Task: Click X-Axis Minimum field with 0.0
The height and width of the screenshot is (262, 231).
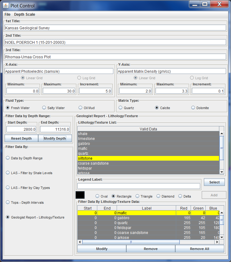Action: click(x=22, y=91)
